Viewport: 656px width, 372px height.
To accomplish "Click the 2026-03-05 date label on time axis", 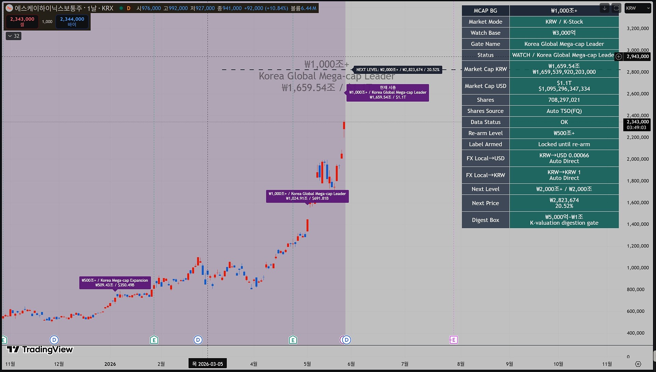I will tap(207, 364).
